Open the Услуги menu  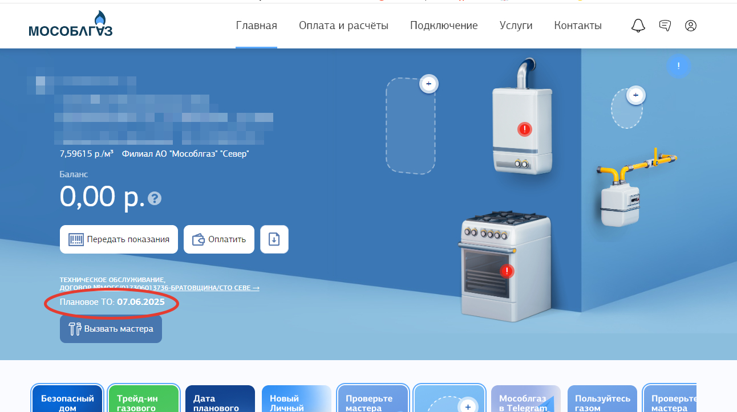[516, 26]
